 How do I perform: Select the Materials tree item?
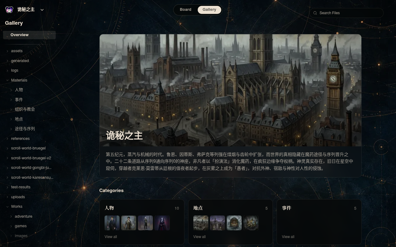click(x=19, y=80)
